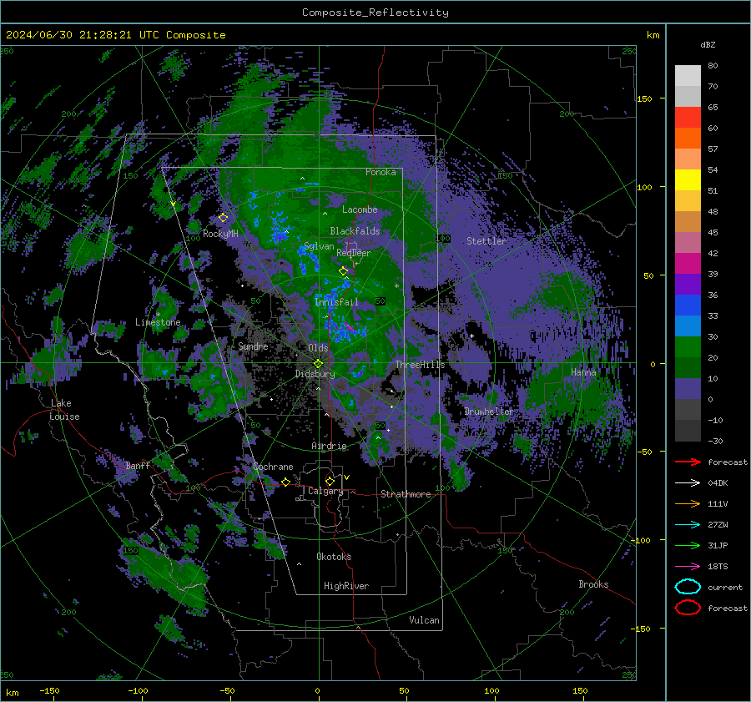Click the Stettler town label

click(486, 241)
